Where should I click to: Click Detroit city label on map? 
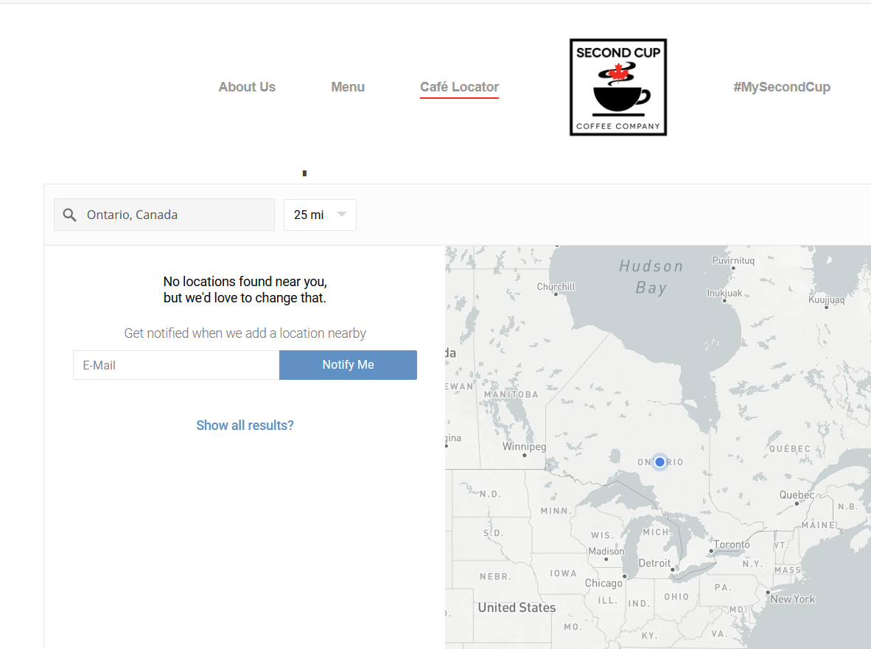point(654,563)
